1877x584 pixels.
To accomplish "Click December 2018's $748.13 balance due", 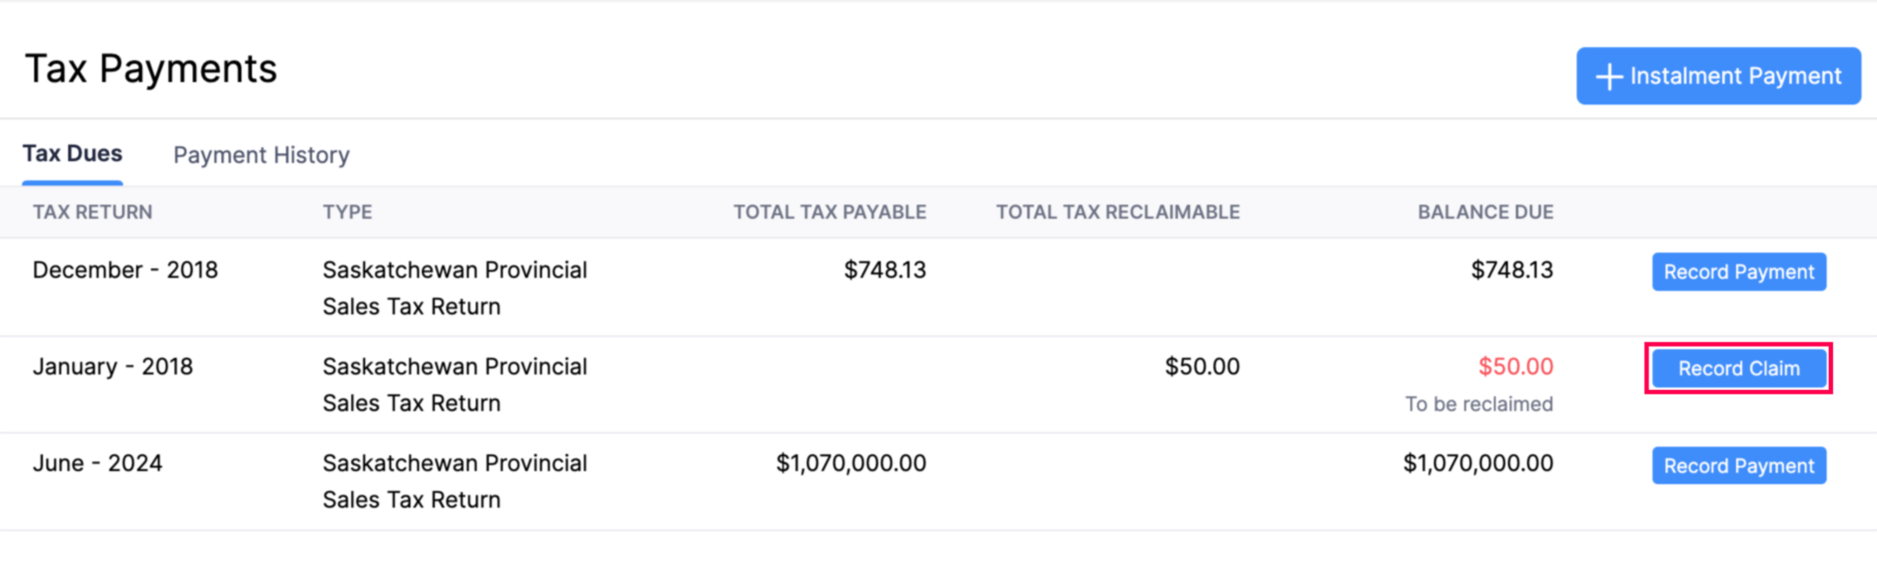I will 1512,271.
